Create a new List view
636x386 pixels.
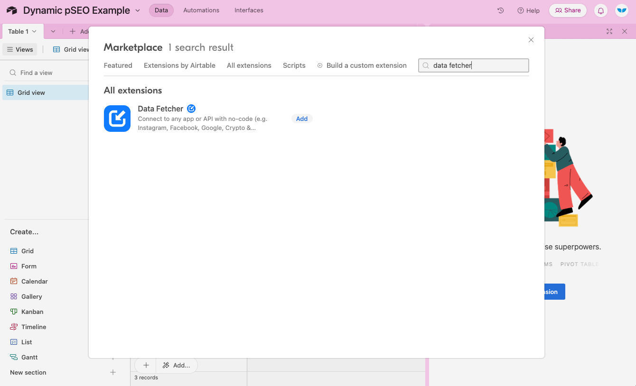(x=27, y=342)
